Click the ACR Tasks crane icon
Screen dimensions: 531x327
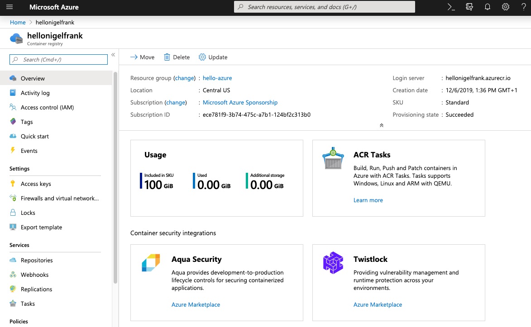(x=333, y=158)
